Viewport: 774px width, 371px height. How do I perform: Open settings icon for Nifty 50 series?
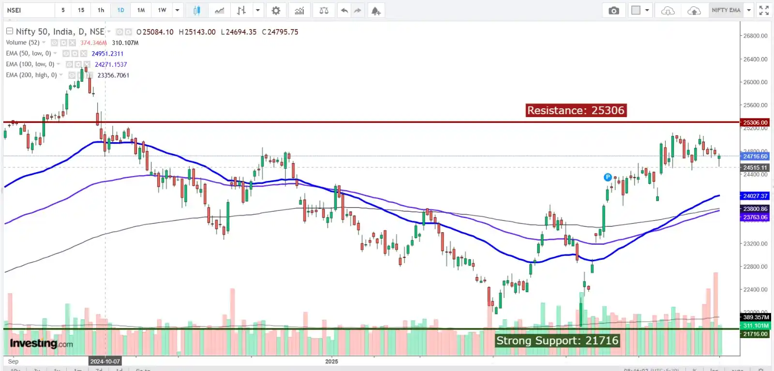128,32
